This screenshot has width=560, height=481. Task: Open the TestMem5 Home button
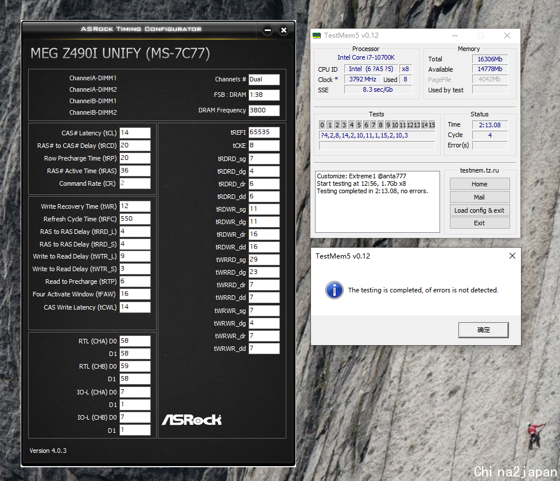[479, 184]
